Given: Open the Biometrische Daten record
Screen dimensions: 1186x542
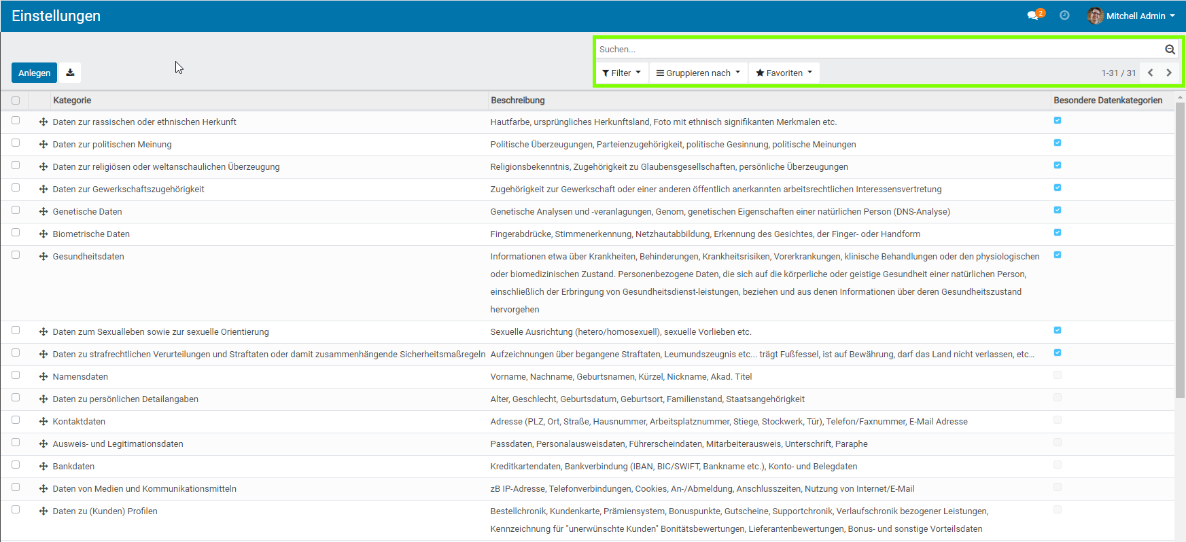Looking at the screenshot, I should click(x=91, y=234).
